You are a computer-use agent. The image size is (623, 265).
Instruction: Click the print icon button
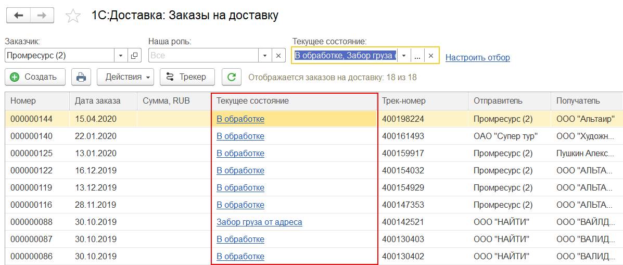click(x=81, y=77)
